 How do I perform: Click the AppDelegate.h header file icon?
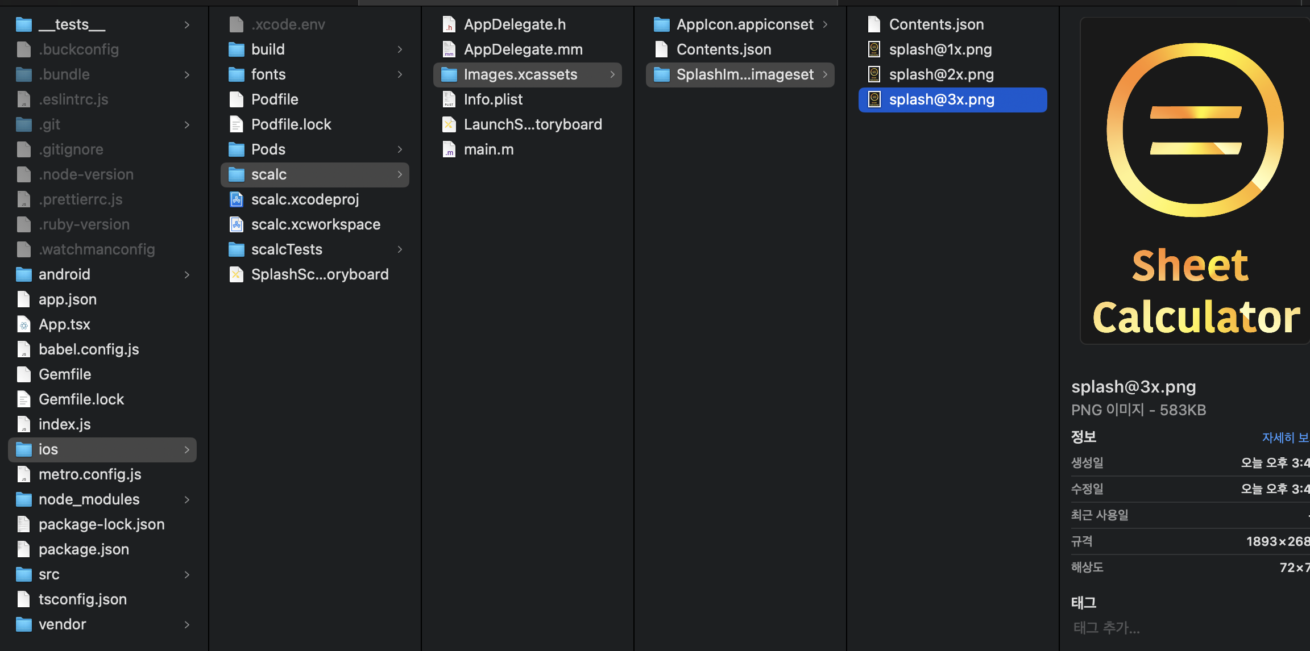point(449,24)
